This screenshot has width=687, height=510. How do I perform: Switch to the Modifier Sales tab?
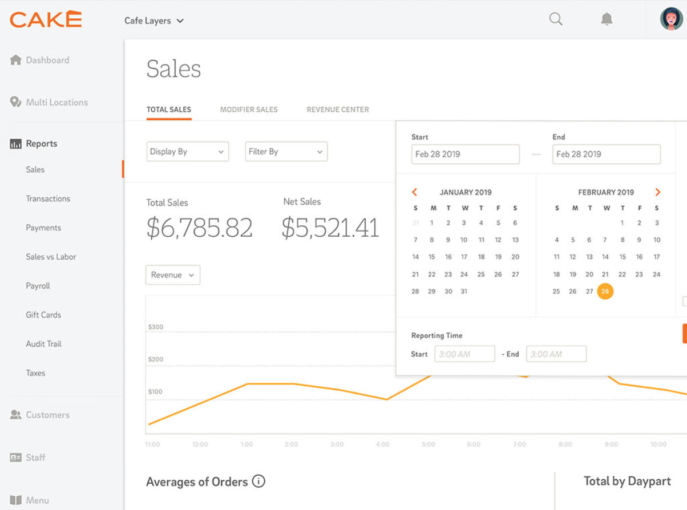(249, 110)
